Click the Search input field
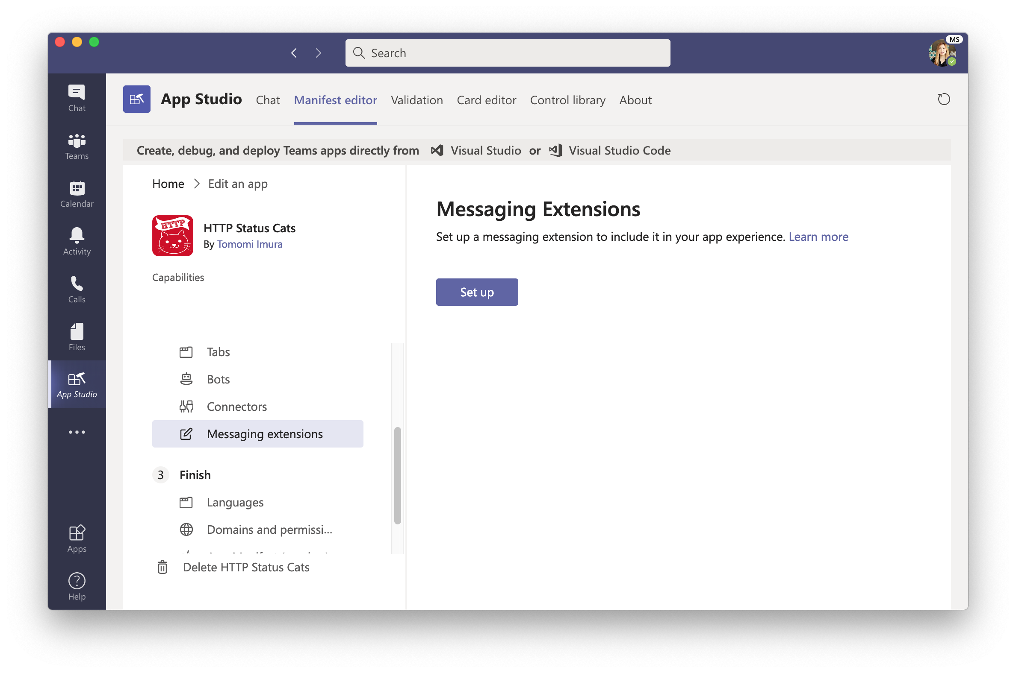1016x673 pixels. [507, 53]
